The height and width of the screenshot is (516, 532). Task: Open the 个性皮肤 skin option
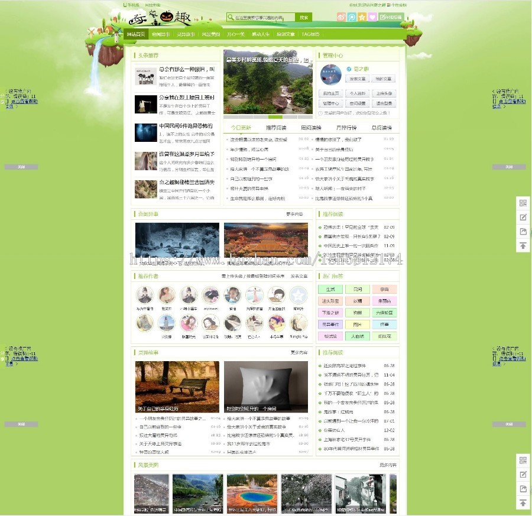[x=398, y=5]
